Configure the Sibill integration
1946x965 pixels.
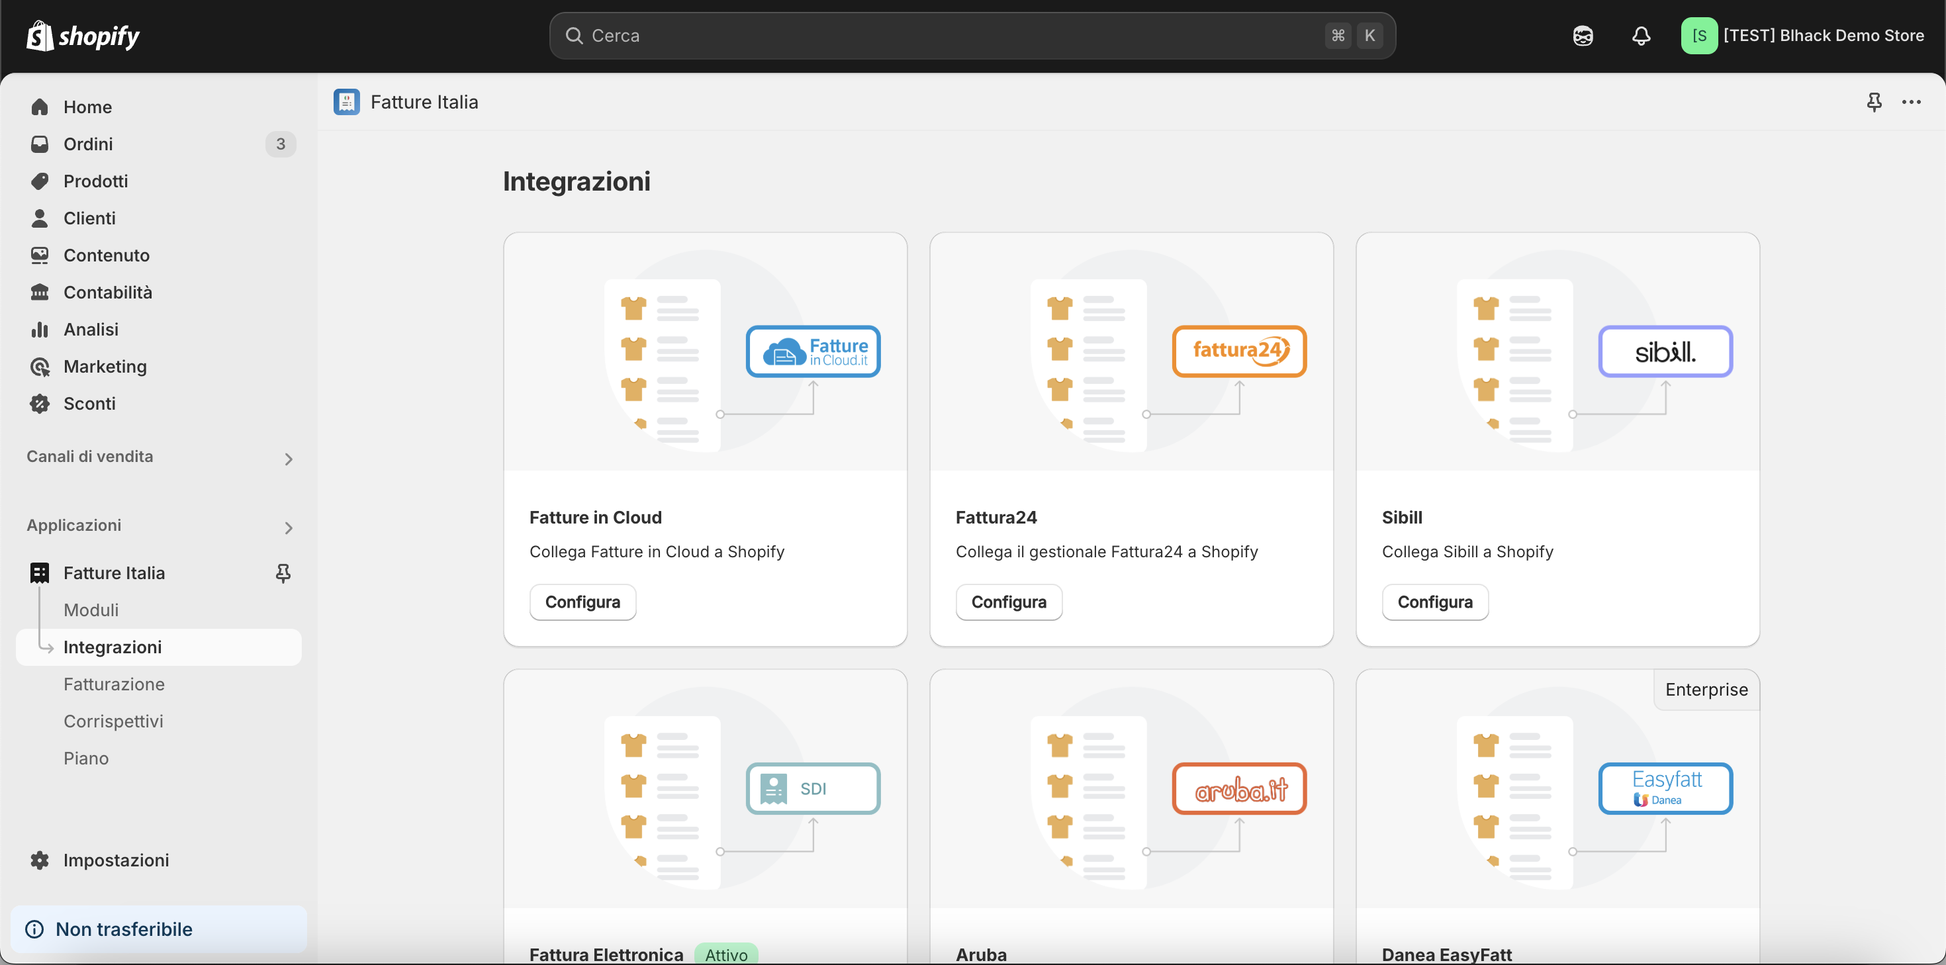[1434, 602]
